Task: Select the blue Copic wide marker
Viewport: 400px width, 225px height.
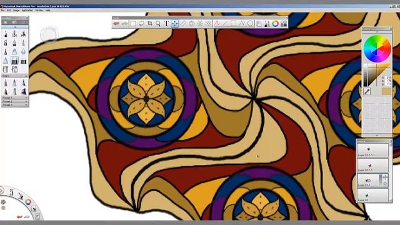Action: (23, 91)
